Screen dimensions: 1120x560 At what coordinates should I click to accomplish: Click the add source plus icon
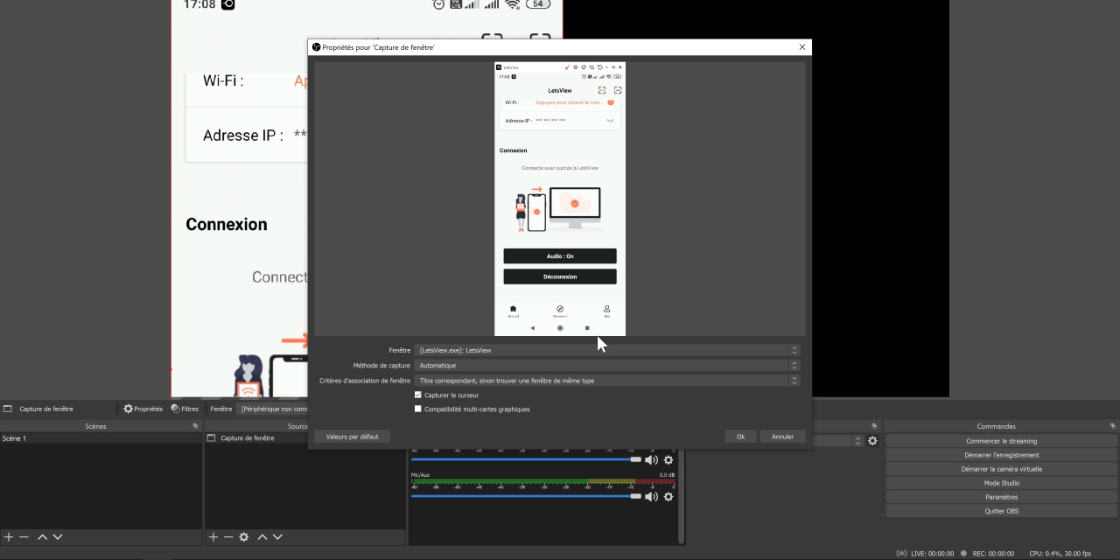point(213,536)
